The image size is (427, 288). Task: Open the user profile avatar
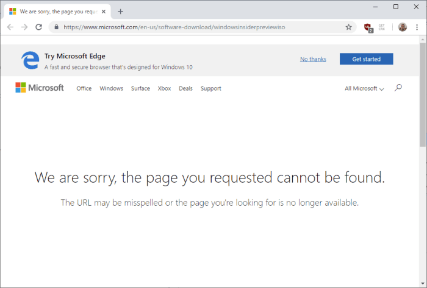402,27
